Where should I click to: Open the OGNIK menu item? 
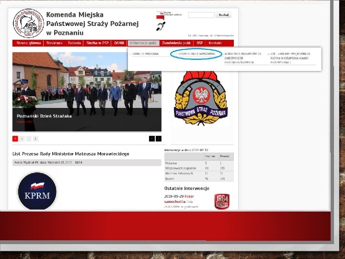point(119,43)
